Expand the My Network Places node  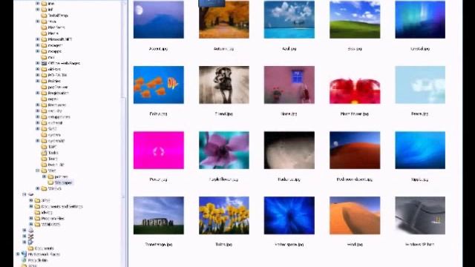point(18,254)
